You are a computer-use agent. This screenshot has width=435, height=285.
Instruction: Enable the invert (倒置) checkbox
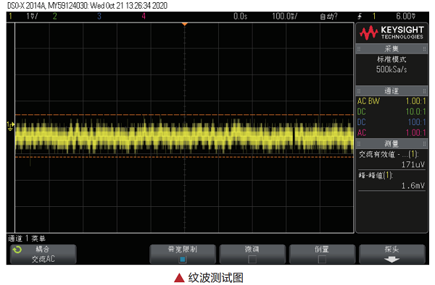[322, 259]
